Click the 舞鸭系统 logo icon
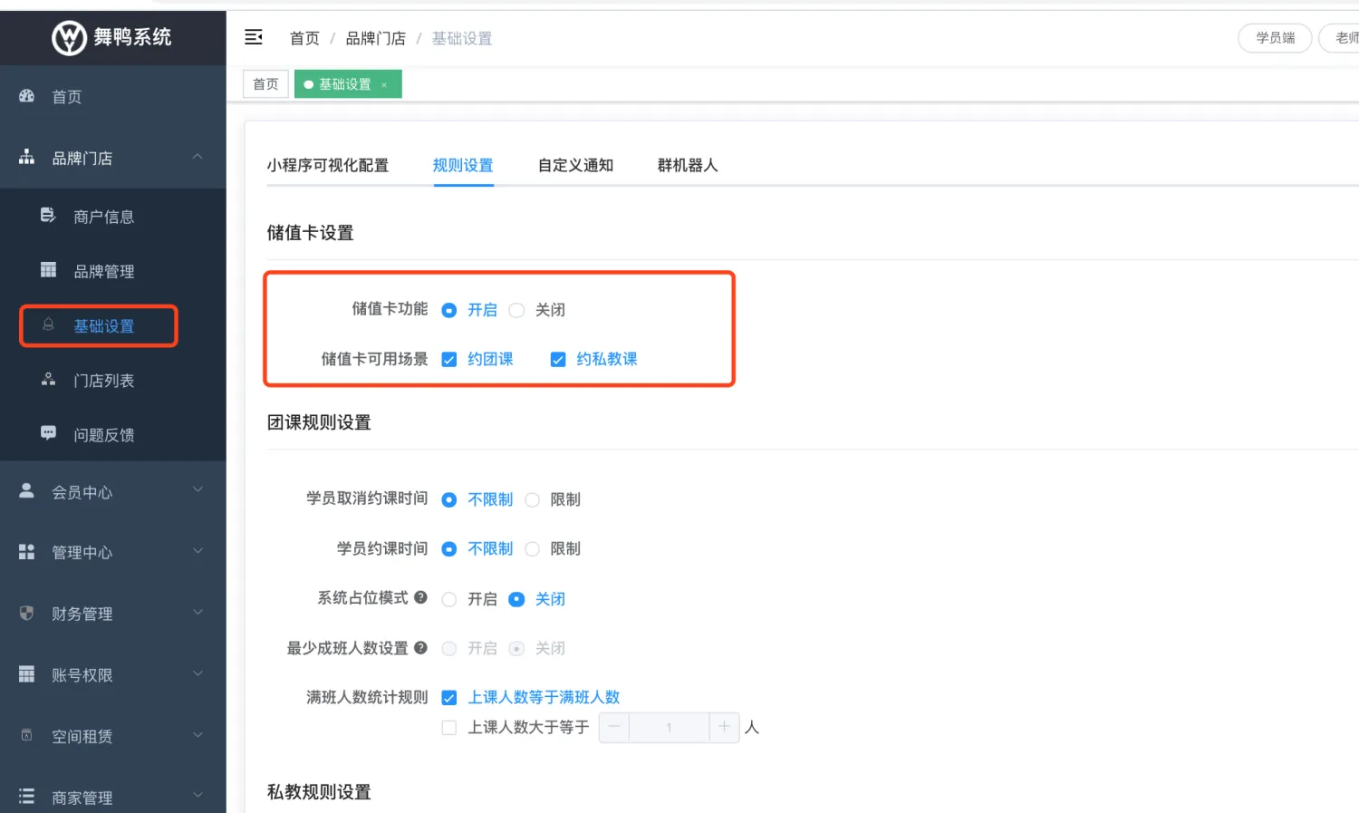This screenshot has height=813, width=1359. (x=69, y=38)
